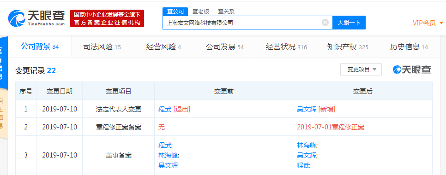Open the 历史信息 tab
Screen dimensions: 446x175
click(409, 47)
